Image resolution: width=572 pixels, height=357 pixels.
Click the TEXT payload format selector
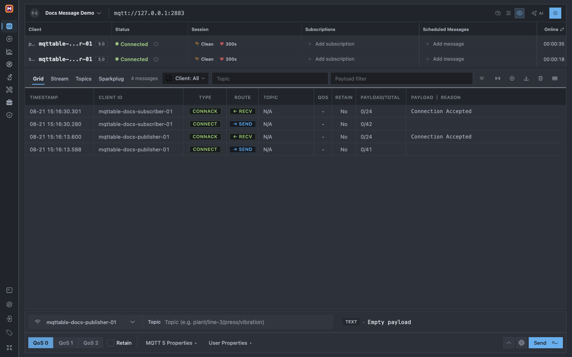(351, 322)
